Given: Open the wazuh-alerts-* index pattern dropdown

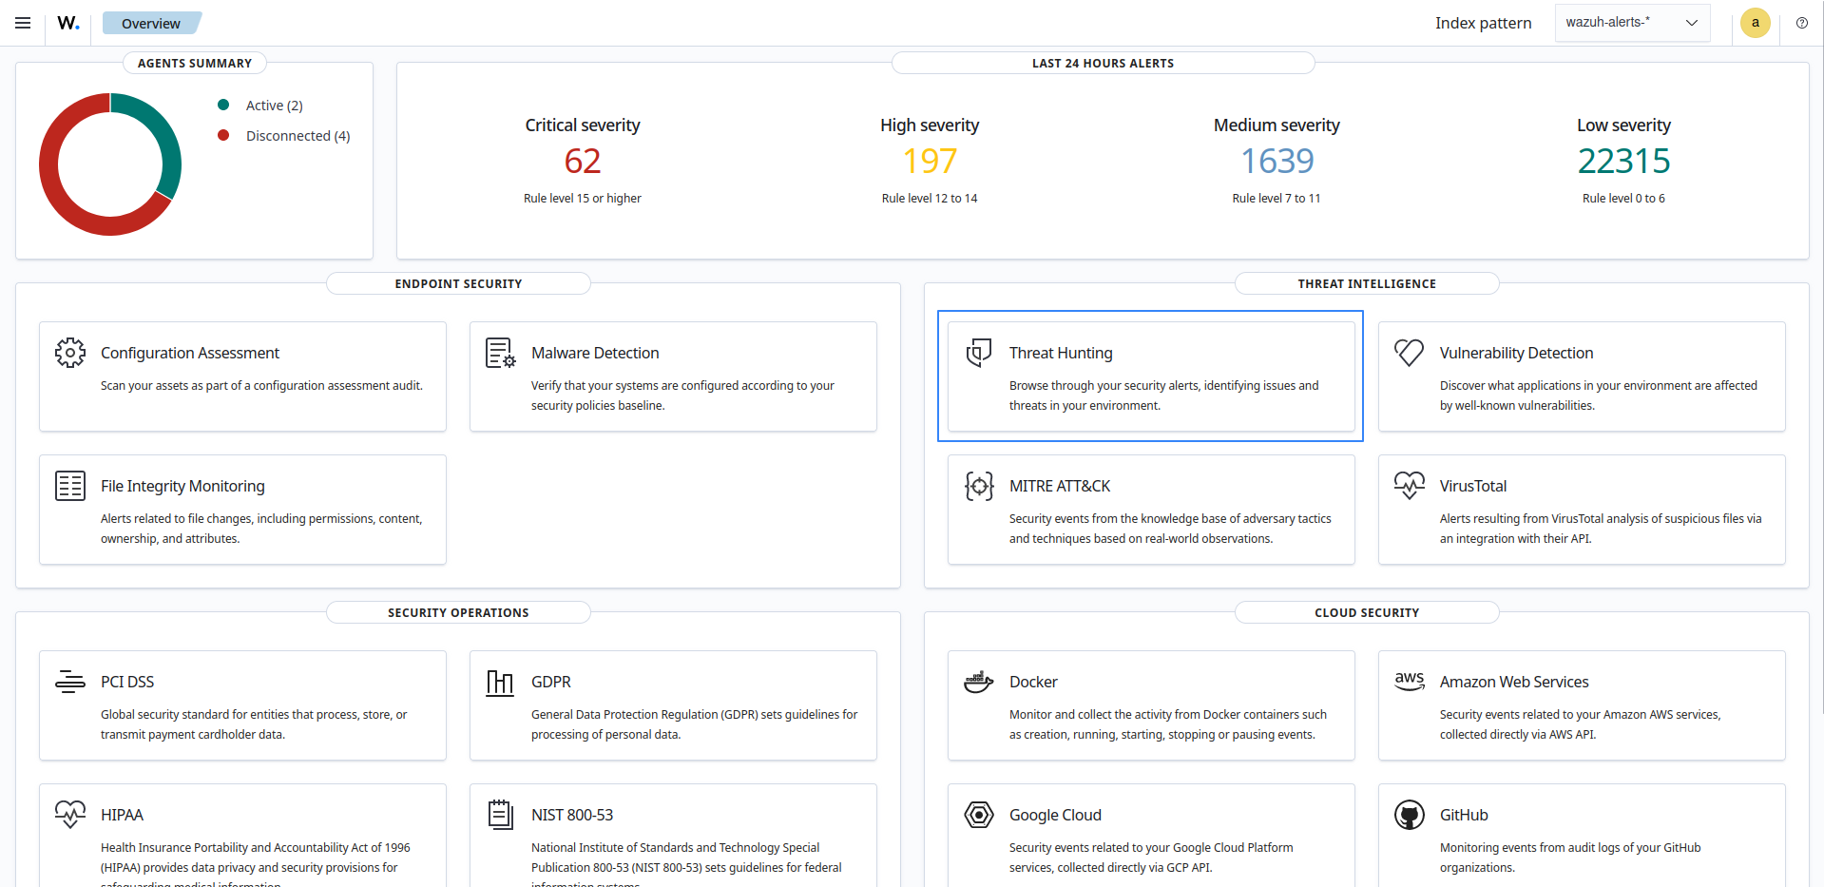Looking at the screenshot, I should (x=1631, y=22).
